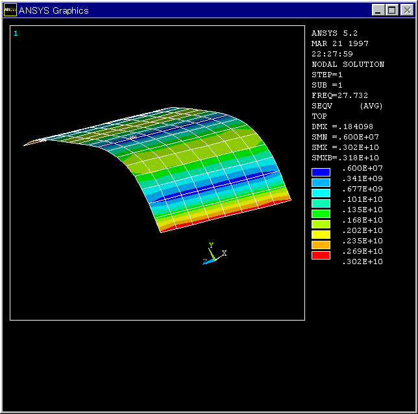
Task: Click the ANSYS Graphics title bar text
Action: coord(54,10)
